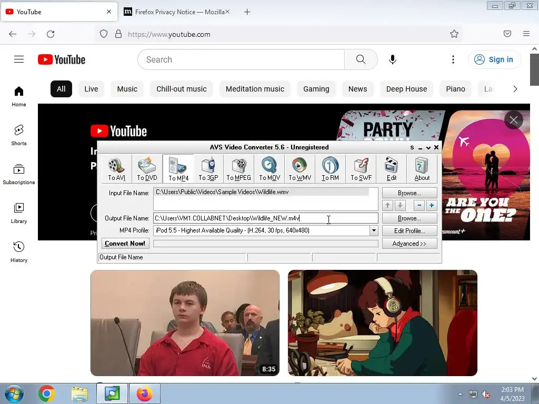Viewport: 539px width, 404px height.
Task: Open Subscriptions in YouTube sidebar
Action: coord(19,175)
